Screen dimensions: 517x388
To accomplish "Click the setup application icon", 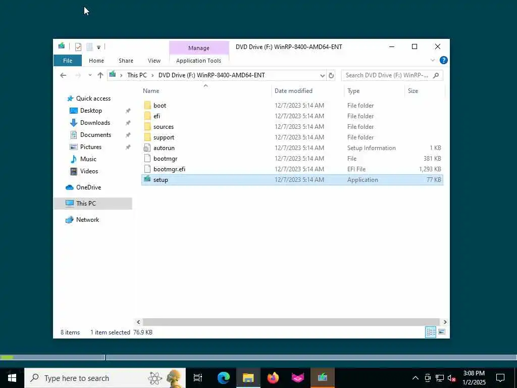I will [147, 179].
